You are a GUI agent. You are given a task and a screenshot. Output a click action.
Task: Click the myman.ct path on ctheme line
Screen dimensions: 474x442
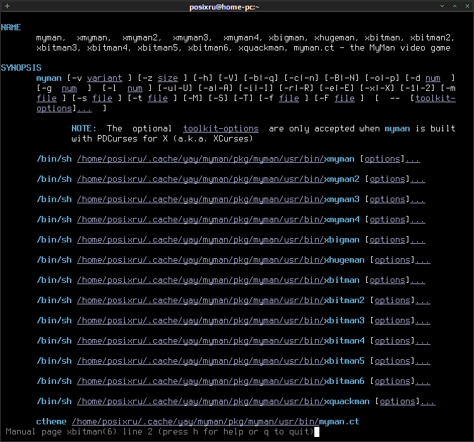[x=215, y=422]
